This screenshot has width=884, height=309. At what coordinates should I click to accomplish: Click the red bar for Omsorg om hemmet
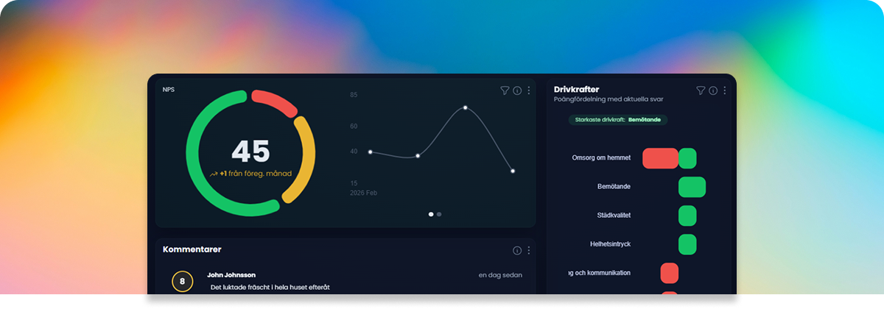[x=660, y=158]
